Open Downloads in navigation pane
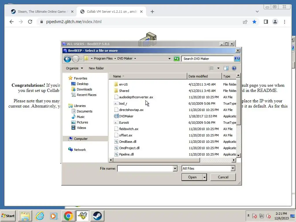Image resolution: width=296 pixels, height=222 pixels. (x=84, y=89)
